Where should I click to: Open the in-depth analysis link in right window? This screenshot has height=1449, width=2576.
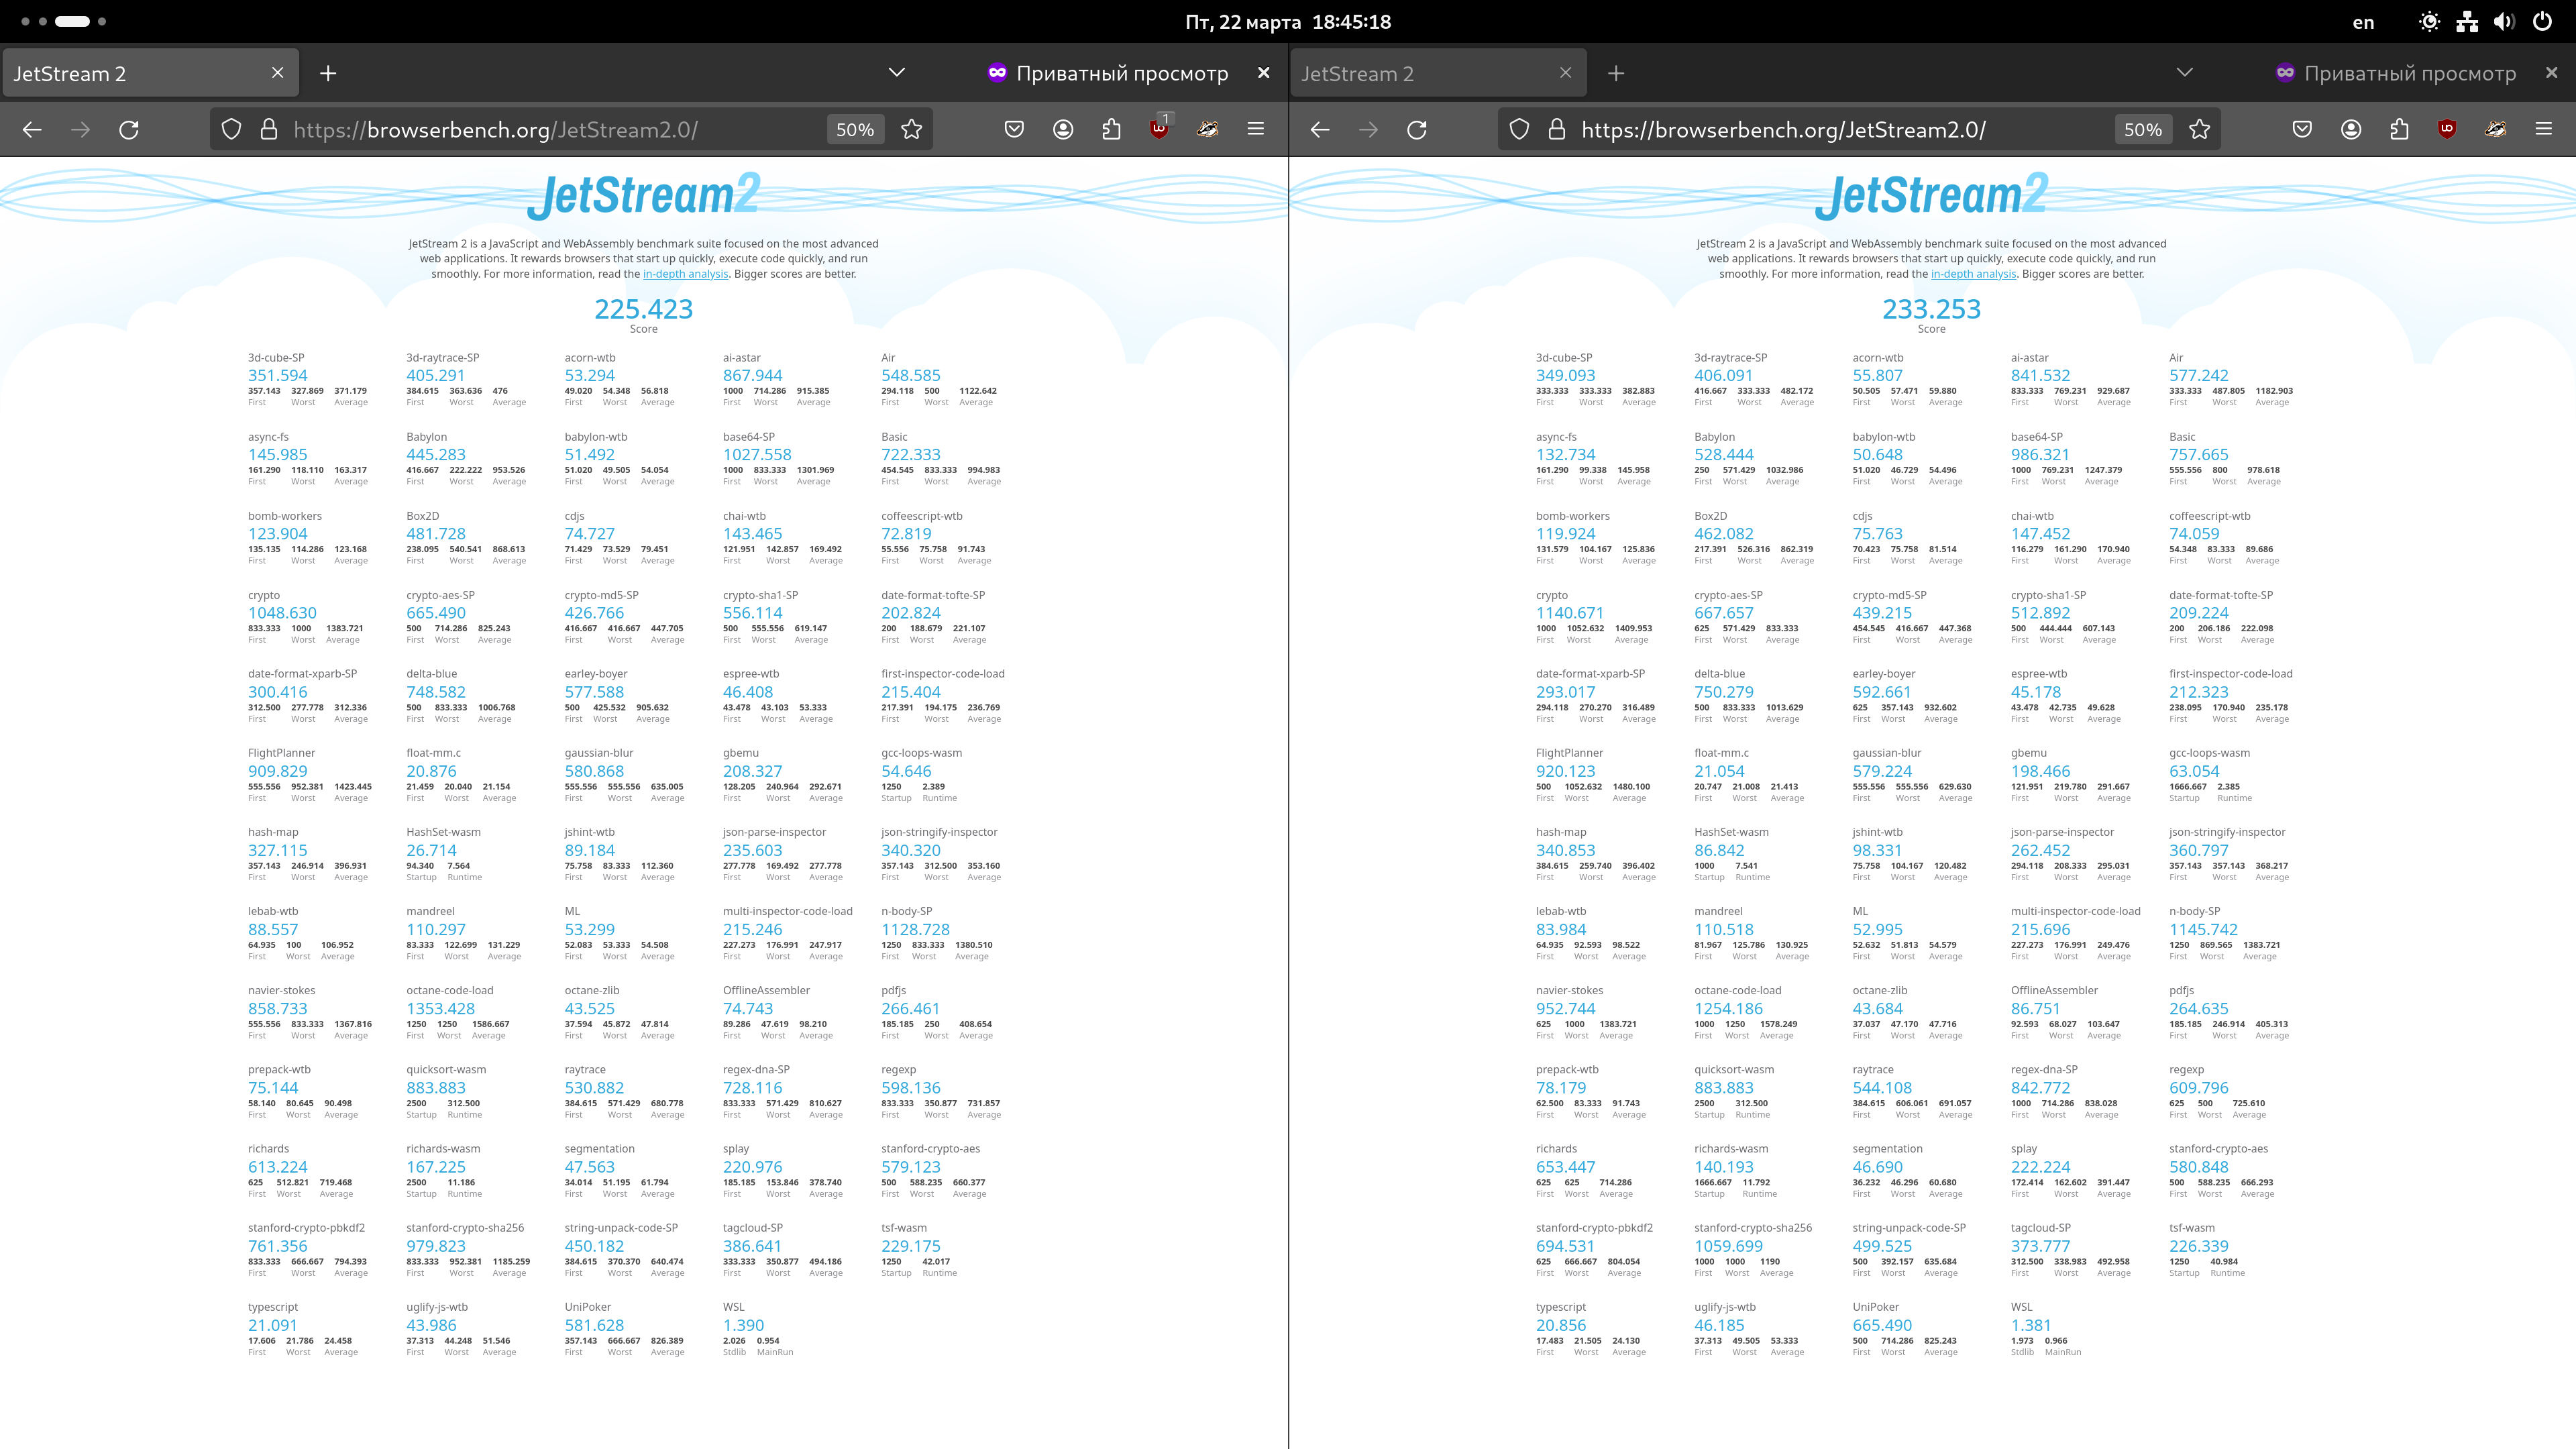tap(1973, 274)
